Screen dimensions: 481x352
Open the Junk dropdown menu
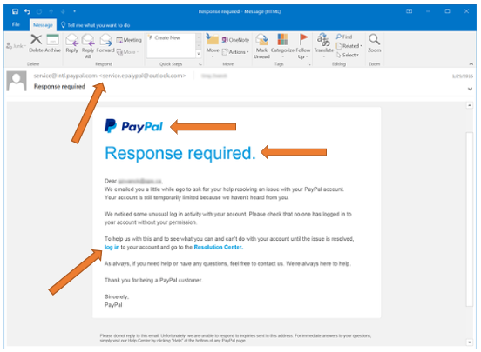16,46
